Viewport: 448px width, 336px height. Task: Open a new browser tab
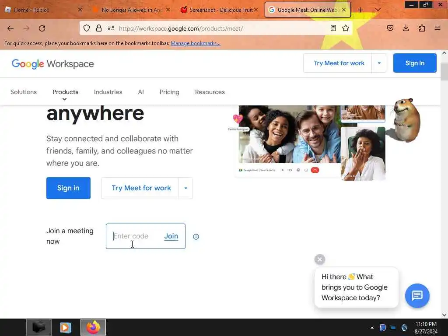pyautogui.click(x=360, y=10)
